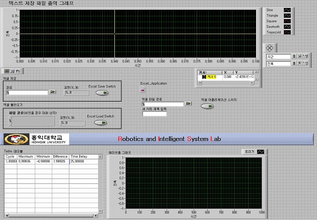Viewport: 317px width, 220px height.
Task: Select the table cell showing 1.000000
Action: [10, 162]
